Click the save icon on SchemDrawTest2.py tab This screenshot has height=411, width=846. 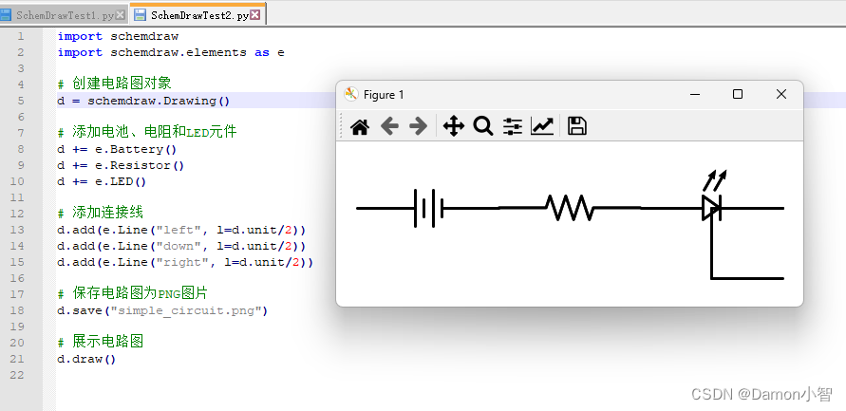[140, 15]
